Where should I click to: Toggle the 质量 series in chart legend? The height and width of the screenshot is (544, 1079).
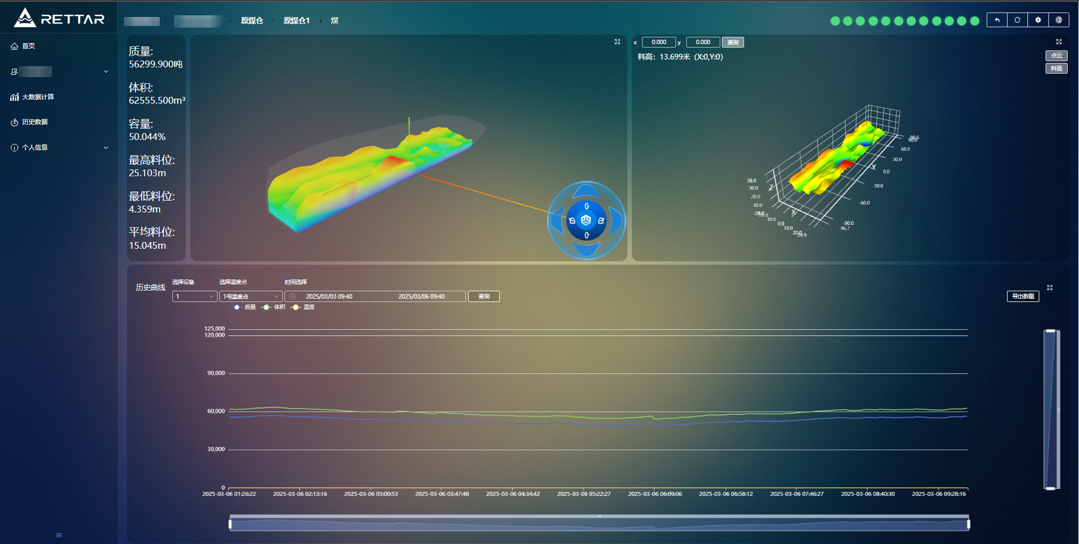pos(244,307)
